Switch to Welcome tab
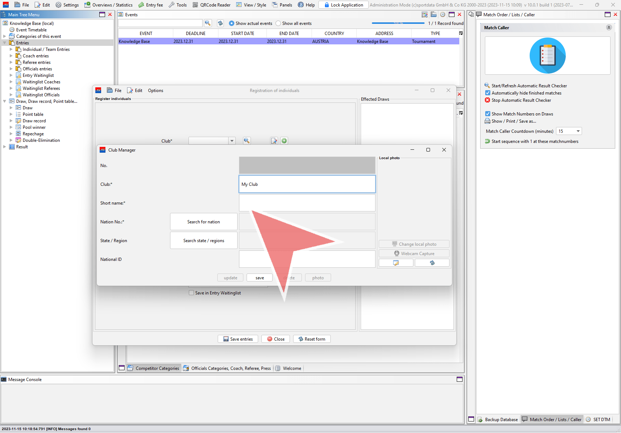The image size is (621, 433). [288, 368]
